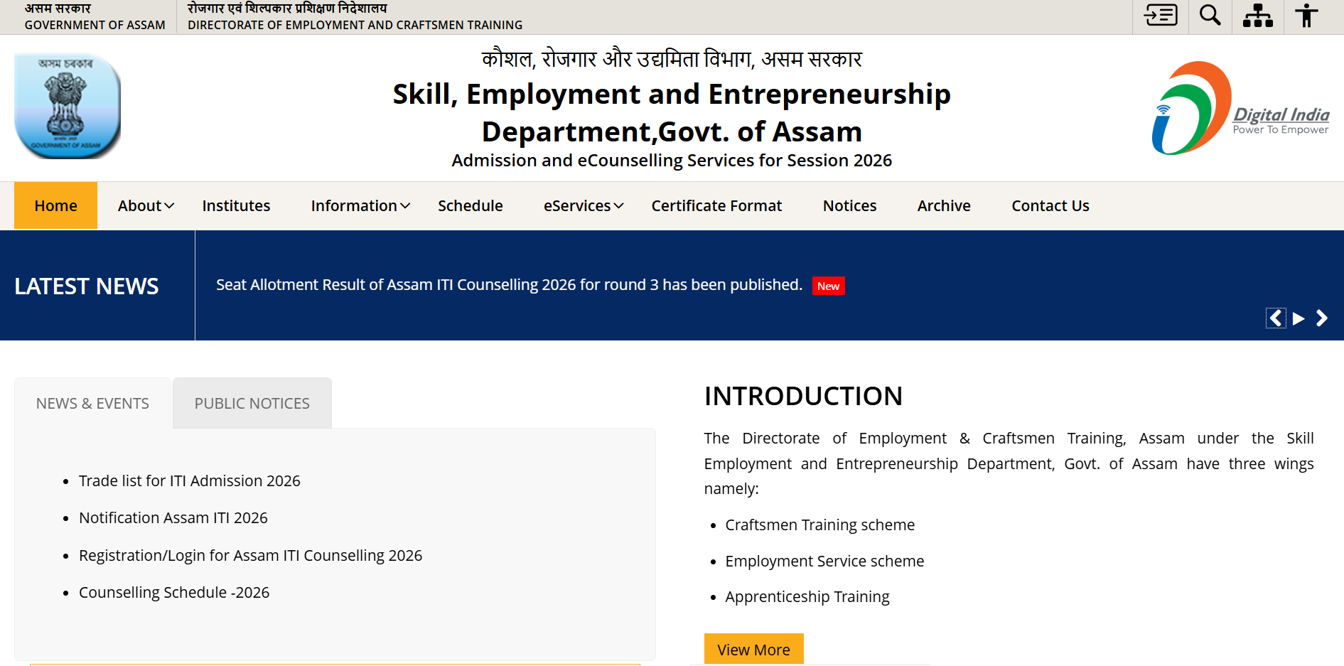The height and width of the screenshot is (666, 1344).
Task: Open accessibility options icon
Action: (x=1306, y=15)
